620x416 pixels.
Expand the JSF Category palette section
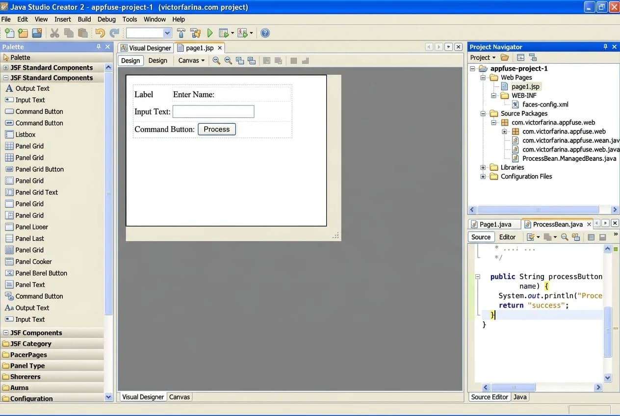pos(52,344)
